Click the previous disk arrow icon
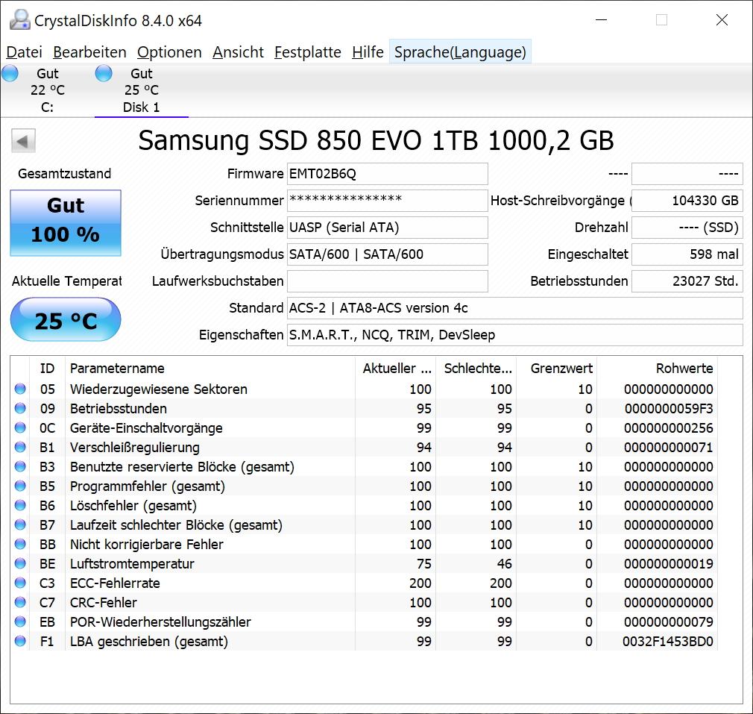This screenshot has height=714, width=753. pos(24,141)
